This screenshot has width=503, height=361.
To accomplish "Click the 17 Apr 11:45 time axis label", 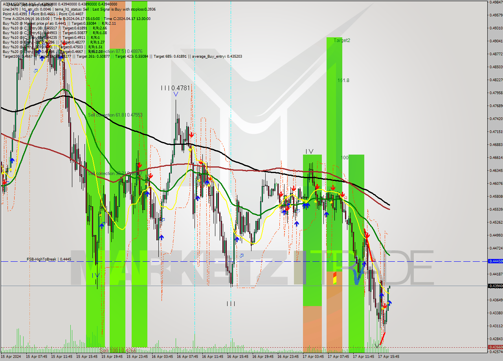I will (x=363, y=357).
